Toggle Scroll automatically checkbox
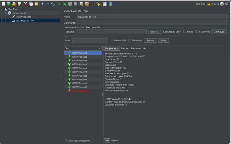The image size is (231, 144). coord(66,141)
